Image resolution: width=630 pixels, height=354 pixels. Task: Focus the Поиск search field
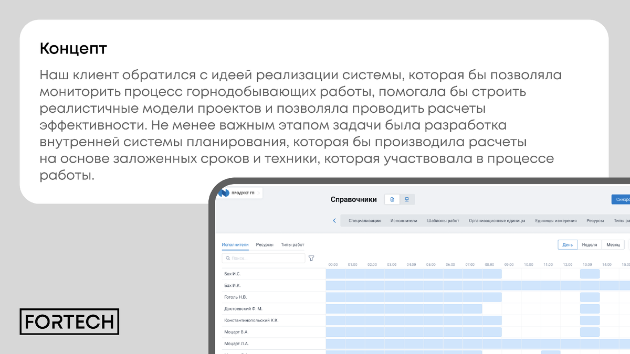(264, 258)
